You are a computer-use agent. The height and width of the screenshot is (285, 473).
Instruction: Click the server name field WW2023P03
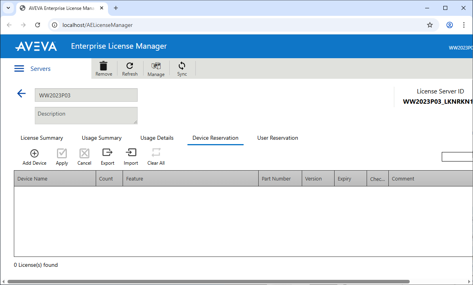[x=86, y=95]
